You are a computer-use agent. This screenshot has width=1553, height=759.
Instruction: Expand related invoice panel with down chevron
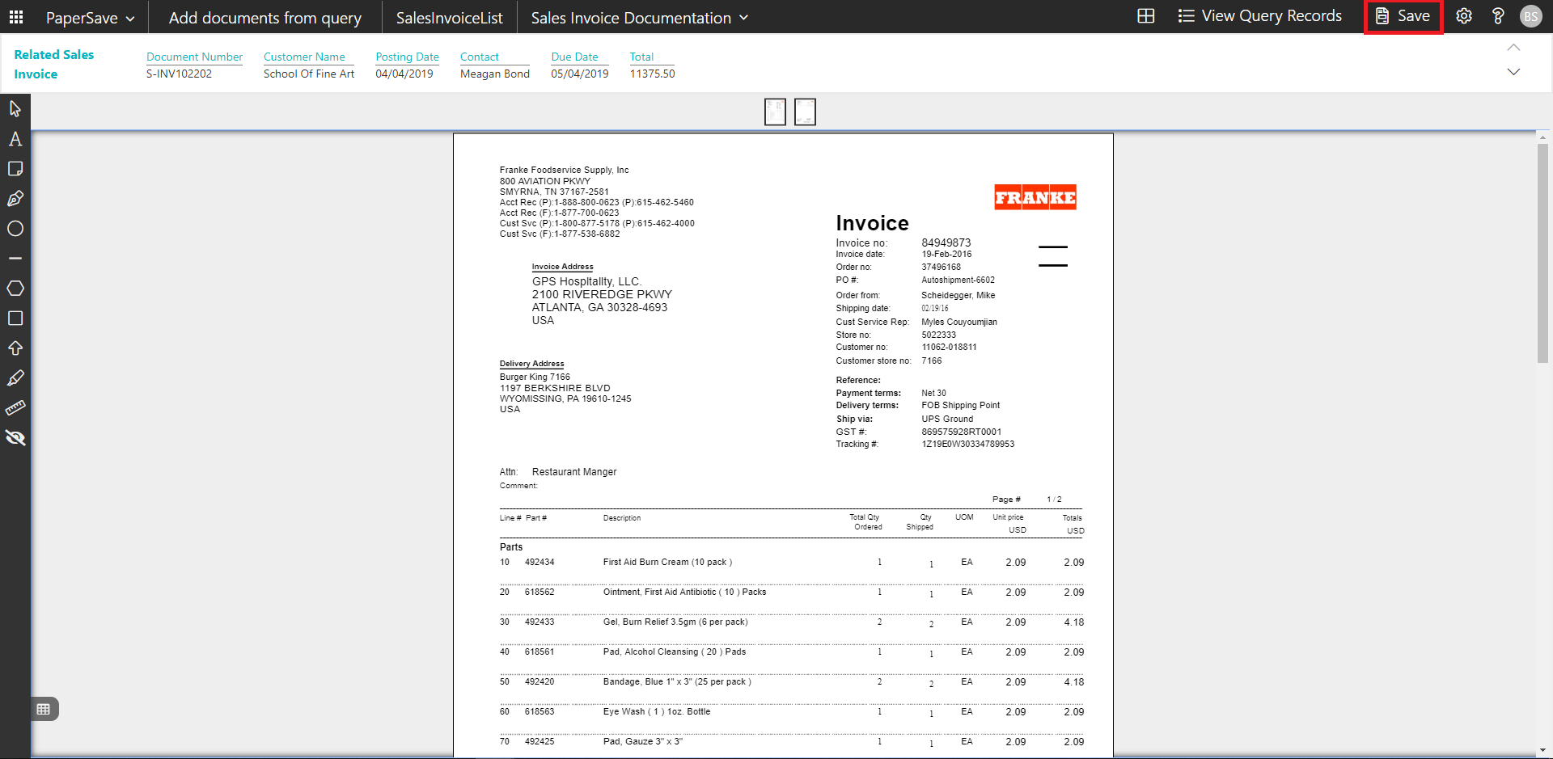click(x=1513, y=72)
